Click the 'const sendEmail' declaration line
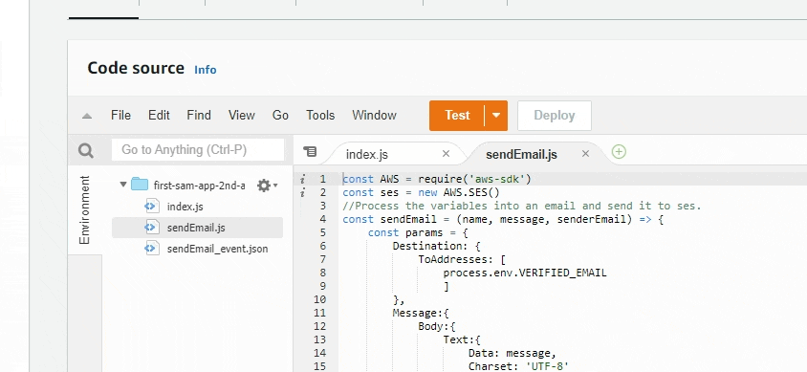 pyautogui.click(x=503, y=219)
